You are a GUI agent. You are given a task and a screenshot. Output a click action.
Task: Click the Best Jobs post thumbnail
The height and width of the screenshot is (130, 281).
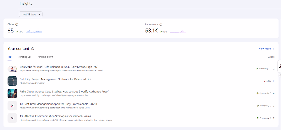[x=12, y=69]
